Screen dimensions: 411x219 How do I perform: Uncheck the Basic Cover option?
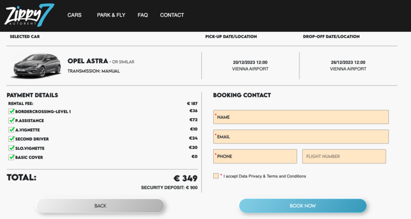pos(11,157)
